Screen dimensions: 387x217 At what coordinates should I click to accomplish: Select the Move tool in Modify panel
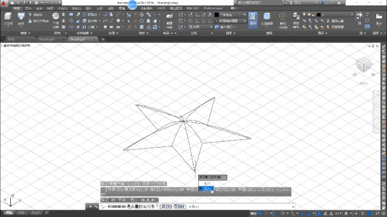click(x=142, y=15)
